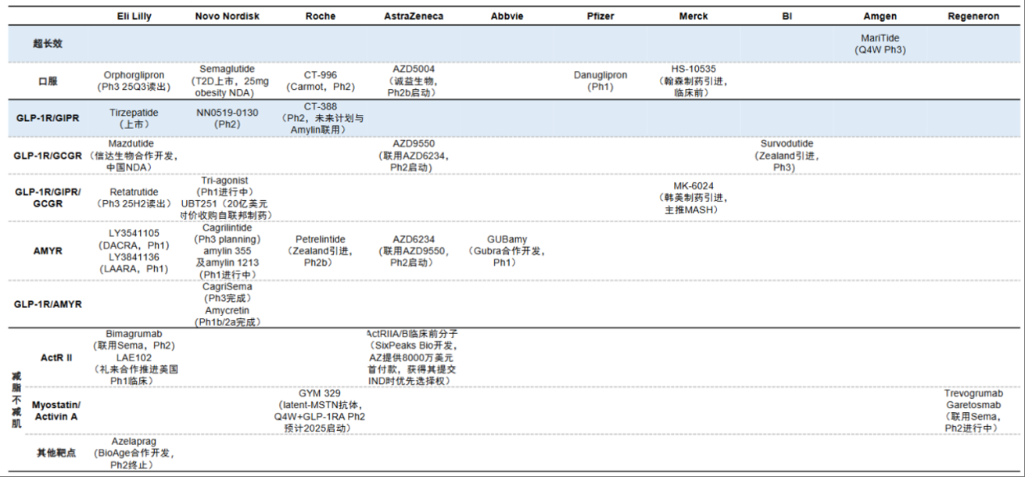This screenshot has width=1025, height=477.
Task: Click the CagriSema Amycretin cell
Action: tap(227, 304)
